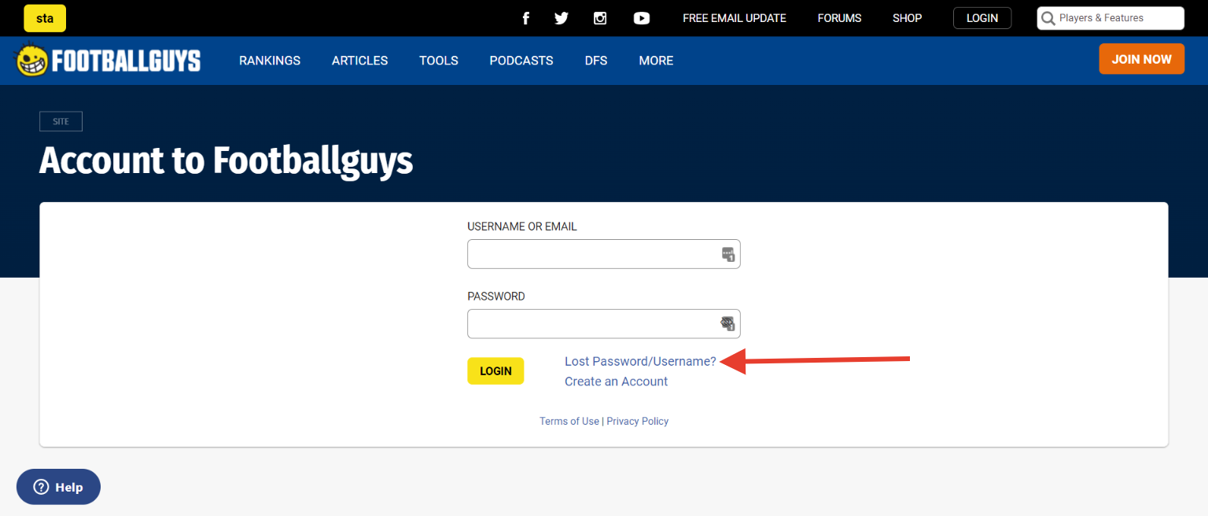Click the password manager icon in username field

(x=728, y=254)
